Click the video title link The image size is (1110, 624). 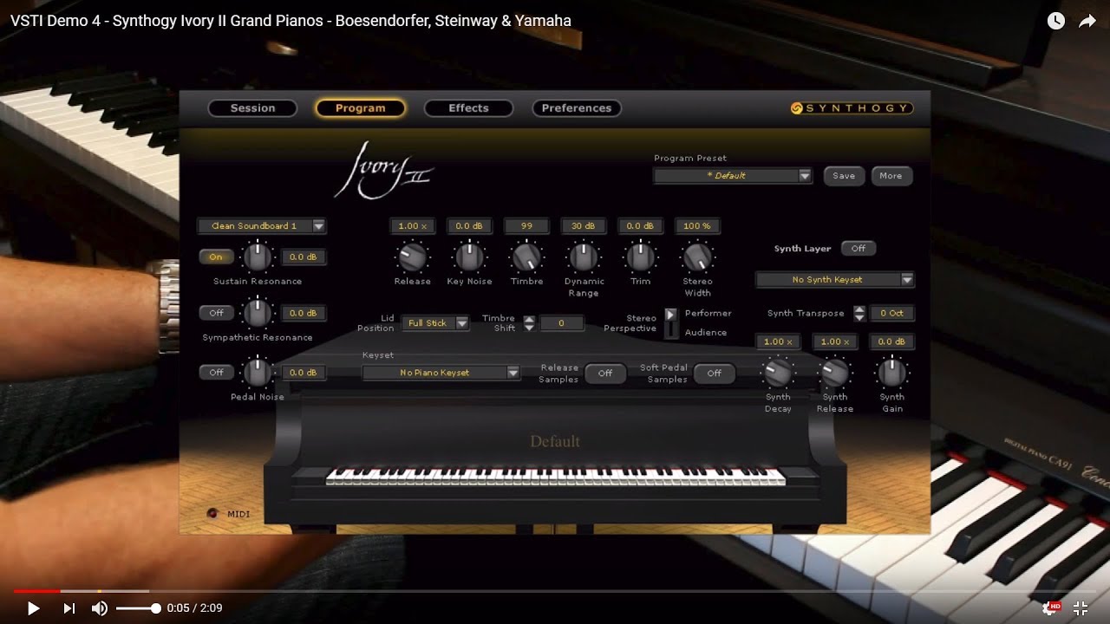point(291,21)
